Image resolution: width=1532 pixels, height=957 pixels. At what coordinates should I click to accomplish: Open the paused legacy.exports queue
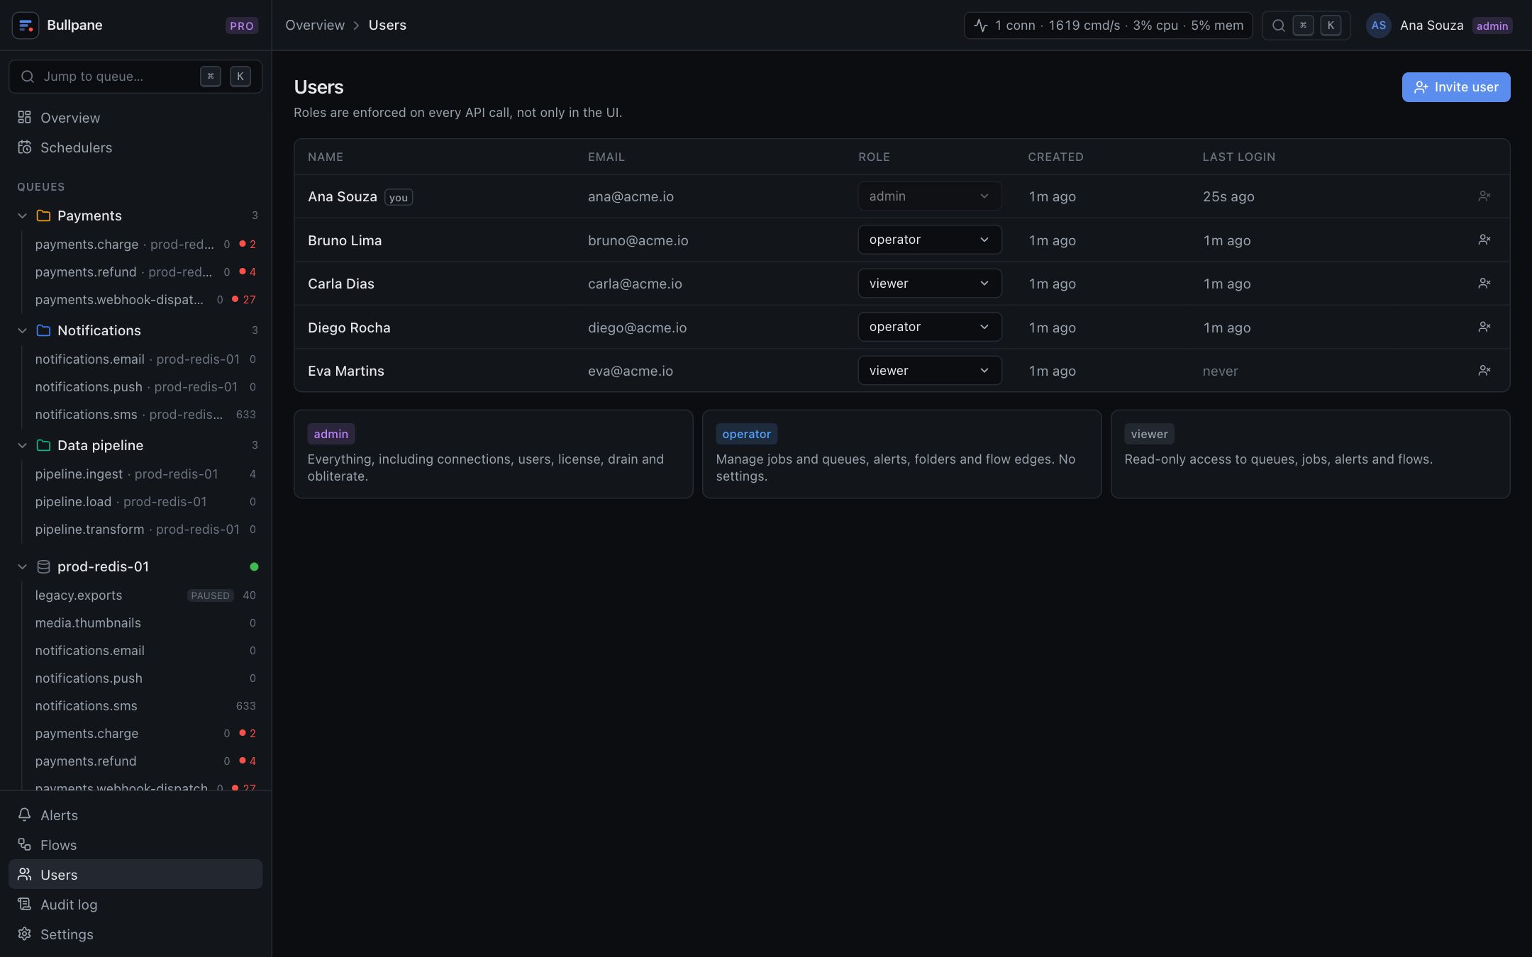tap(144, 595)
